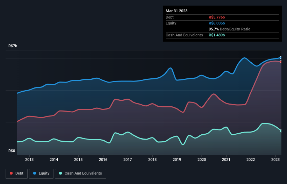Click the red dot in the Debt legend
The height and width of the screenshot is (184, 287).
click(12, 173)
